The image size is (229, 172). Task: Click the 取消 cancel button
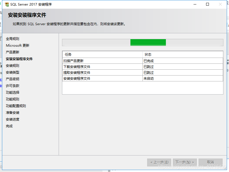[x=211, y=162]
